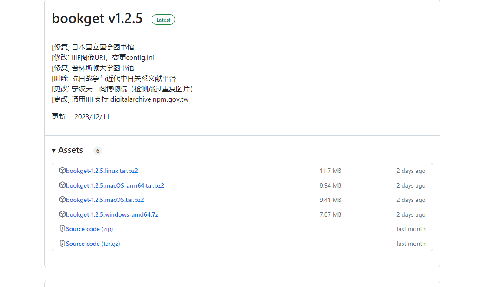Click the digitalarchive.npm.gov.tw text in release notes
The image size is (489, 287).
pyautogui.click(x=149, y=99)
